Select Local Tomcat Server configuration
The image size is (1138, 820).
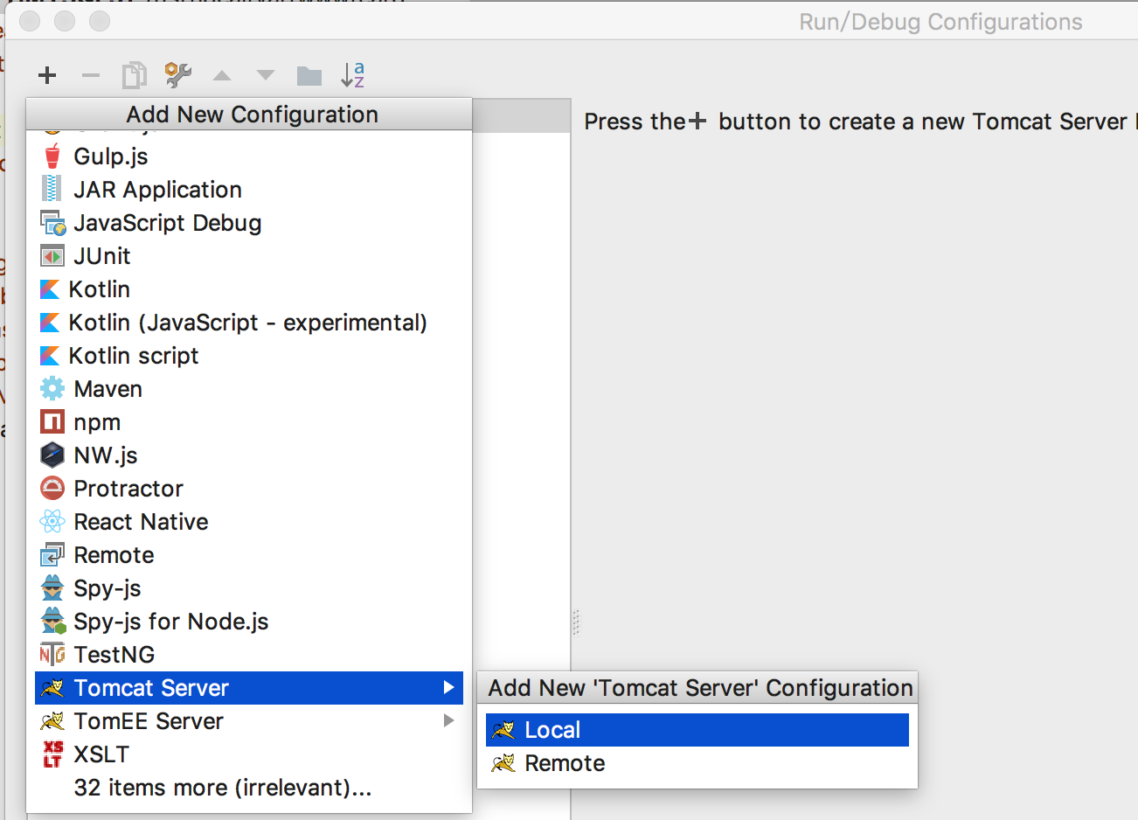tap(697, 730)
